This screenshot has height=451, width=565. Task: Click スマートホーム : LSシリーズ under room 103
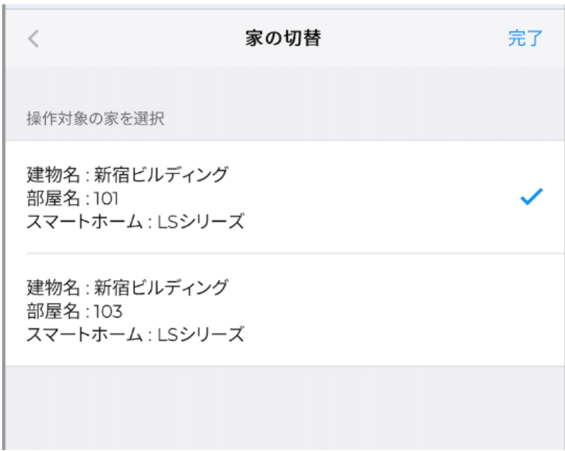[135, 335]
